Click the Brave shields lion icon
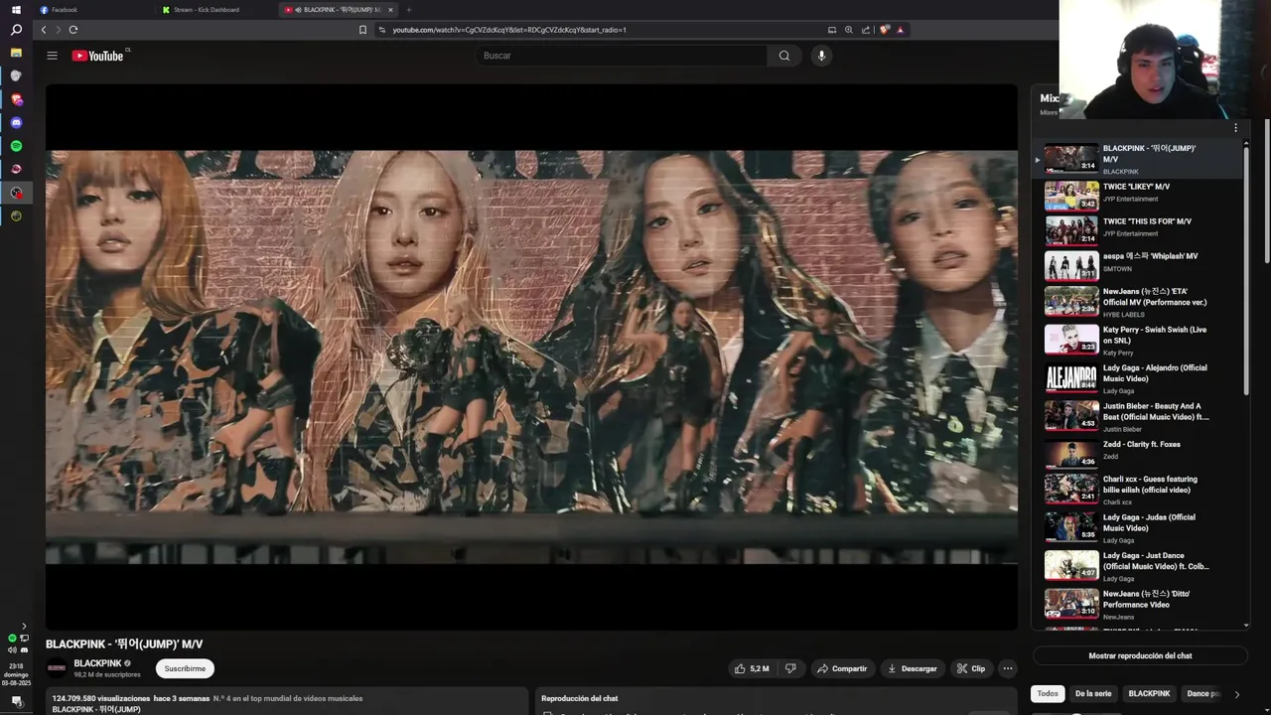 (884, 30)
